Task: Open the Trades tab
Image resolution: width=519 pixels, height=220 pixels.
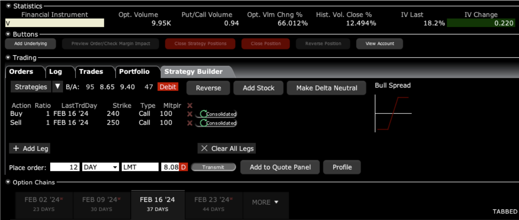Action: tap(91, 72)
